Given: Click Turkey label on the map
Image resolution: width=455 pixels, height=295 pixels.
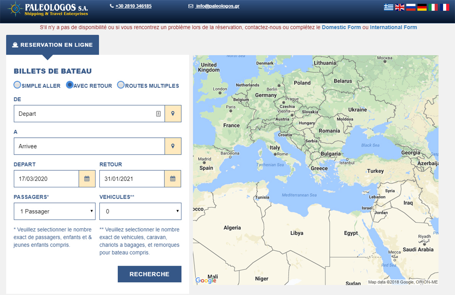Looking at the screenshot, I should coord(376,171).
